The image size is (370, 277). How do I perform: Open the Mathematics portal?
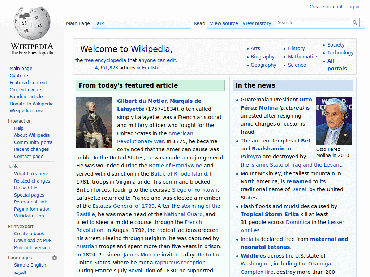point(303,57)
